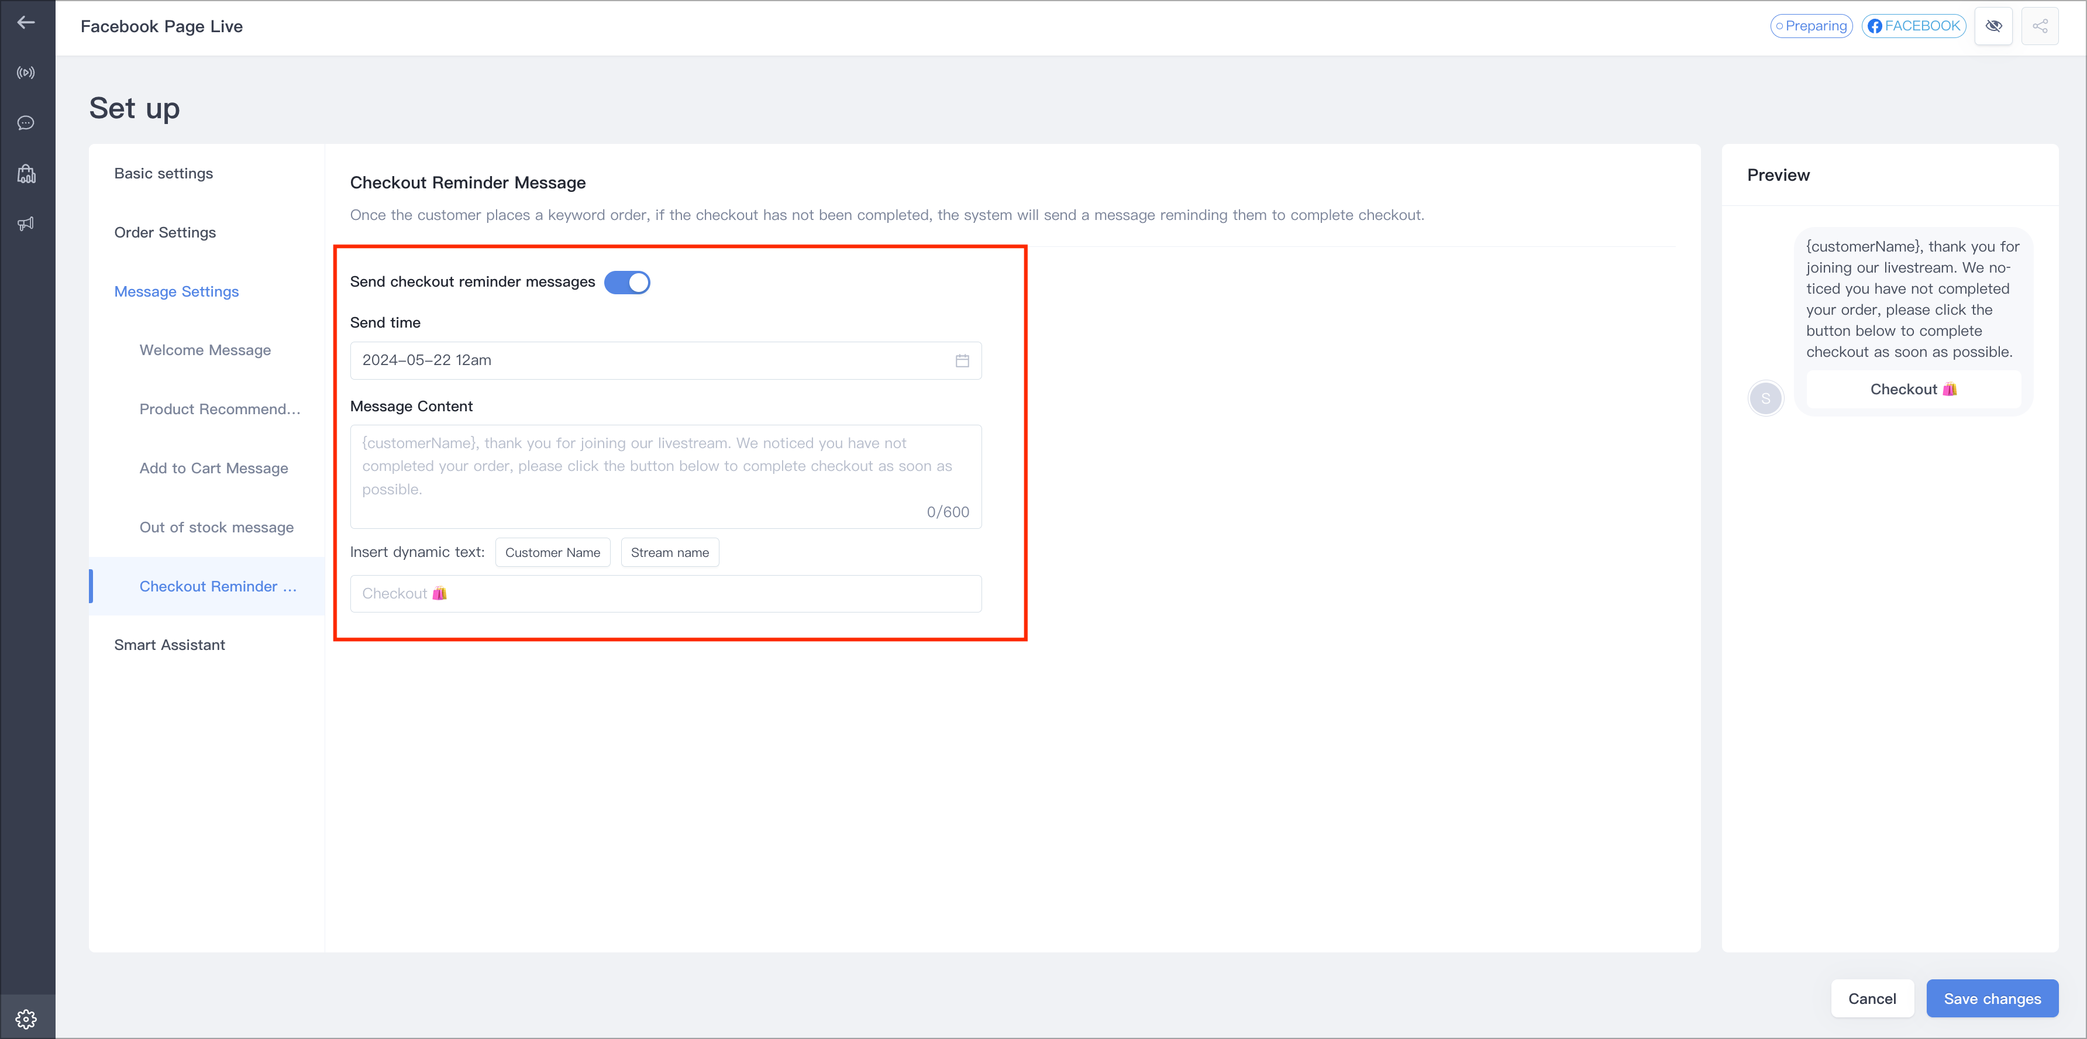Click the Checkout button in preview

click(1914, 390)
